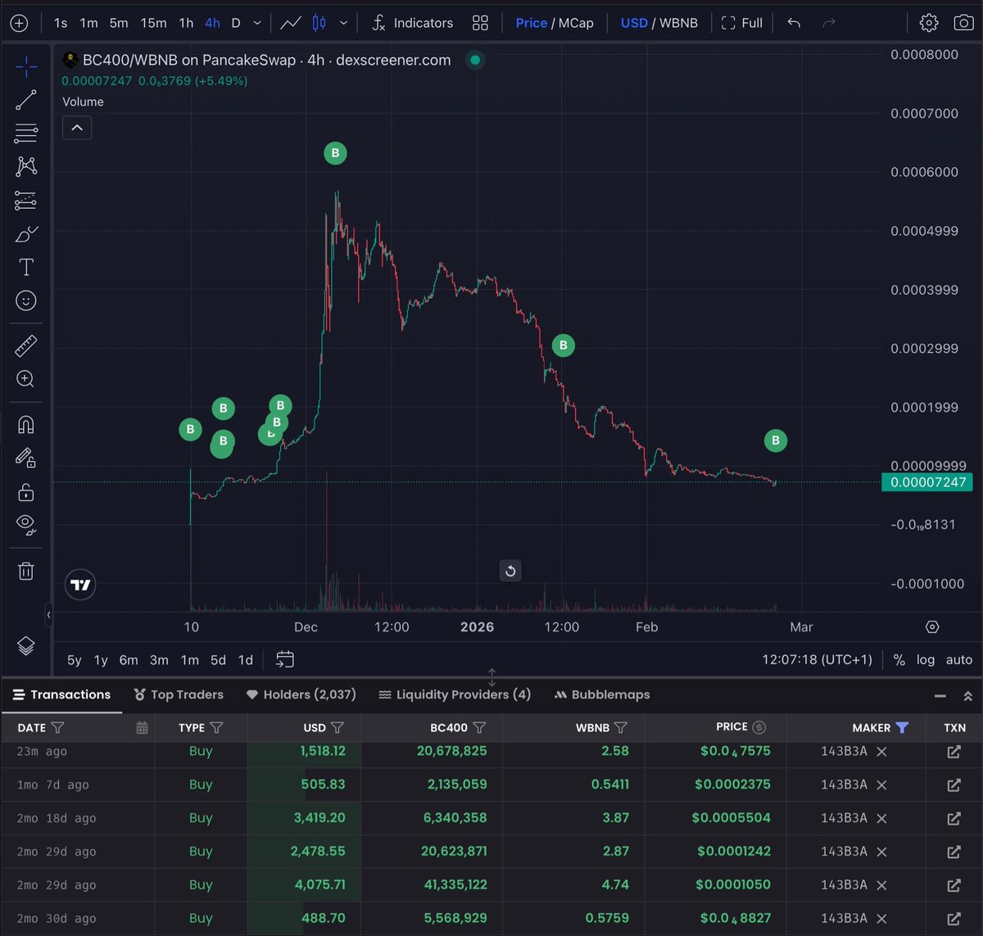Select the ruler measure tool

(26, 346)
